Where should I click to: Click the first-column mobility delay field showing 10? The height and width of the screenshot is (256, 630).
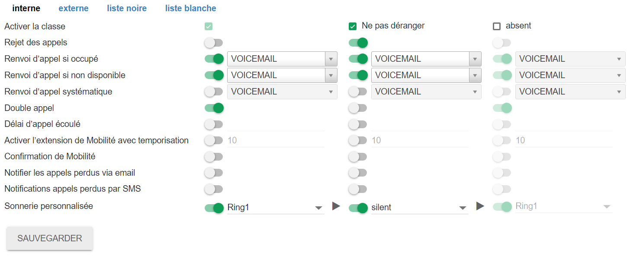(x=276, y=140)
